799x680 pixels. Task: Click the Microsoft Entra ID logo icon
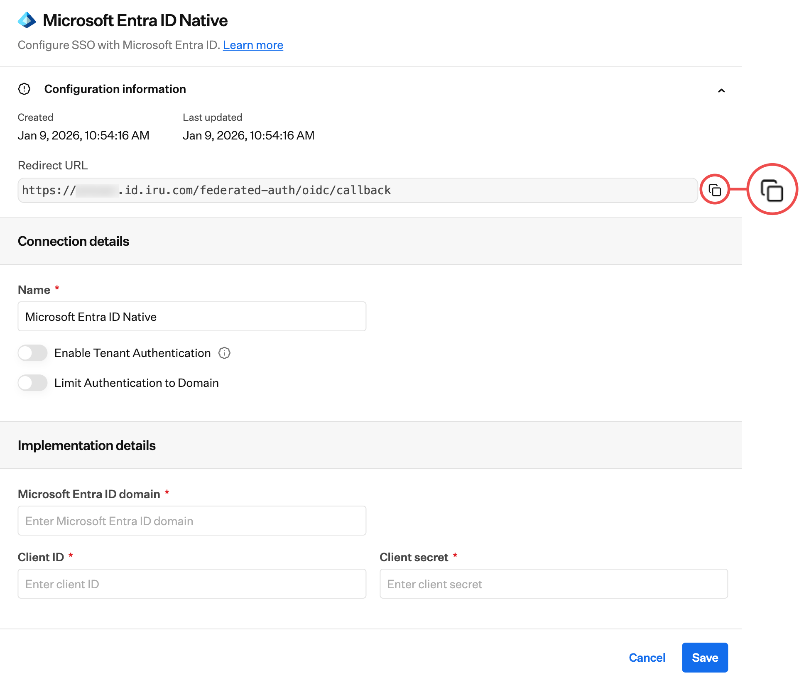[x=27, y=20]
